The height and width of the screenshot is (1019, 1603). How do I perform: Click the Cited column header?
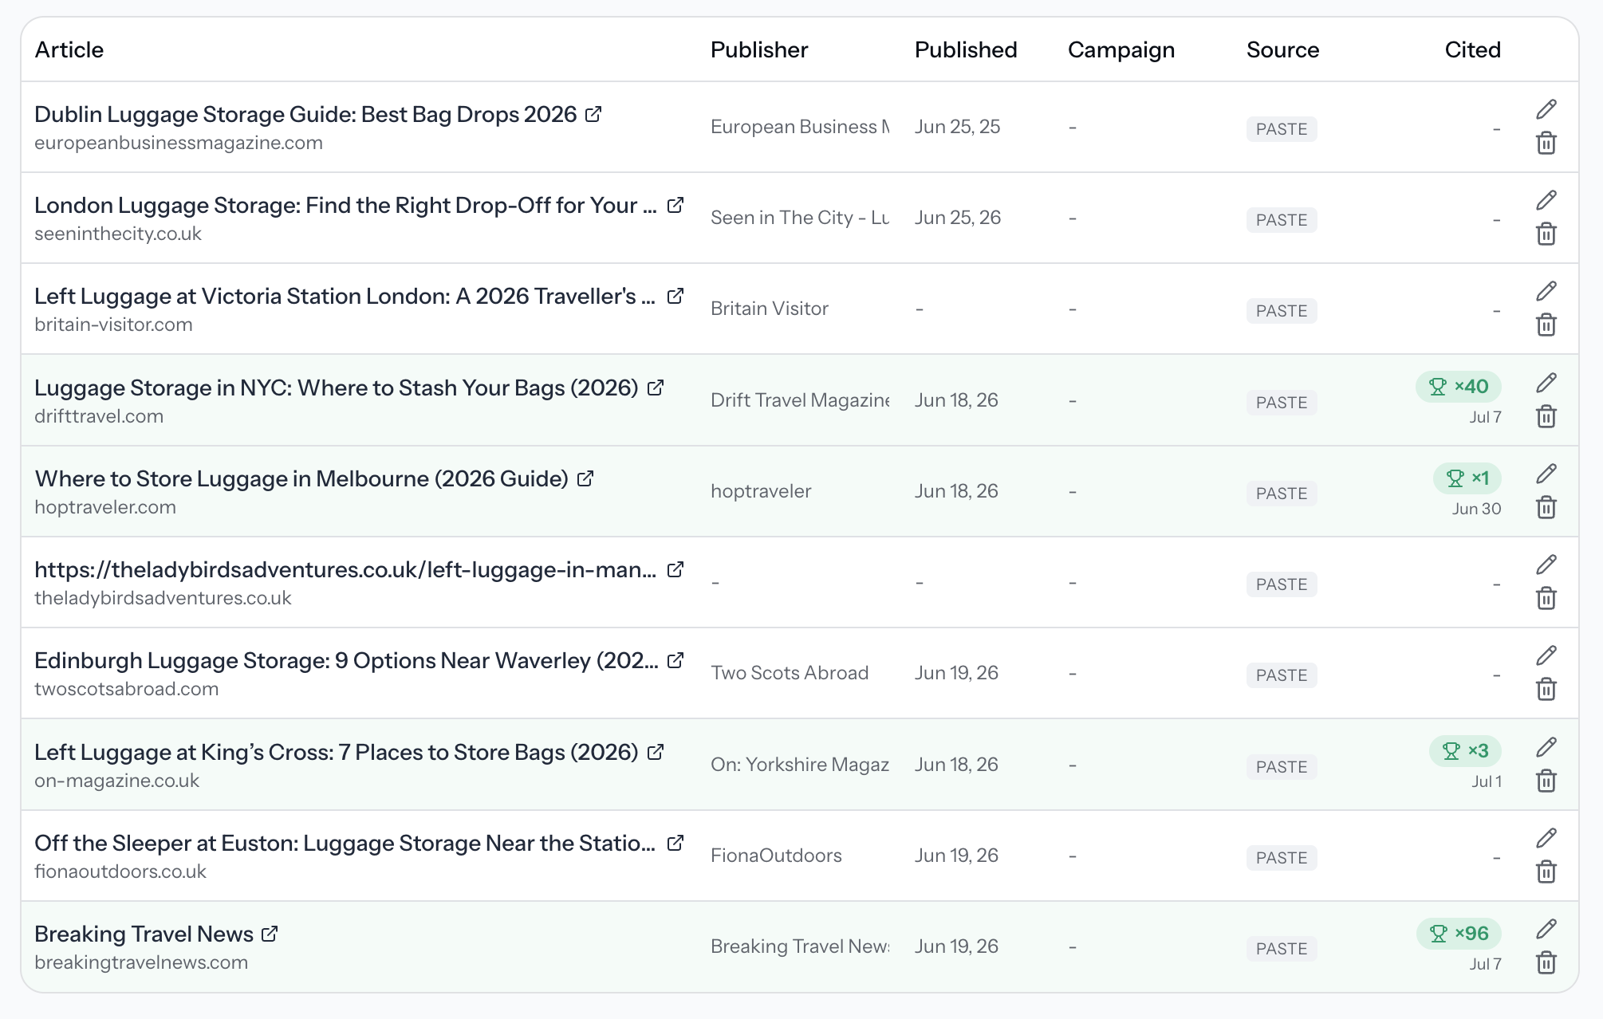[x=1473, y=49]
